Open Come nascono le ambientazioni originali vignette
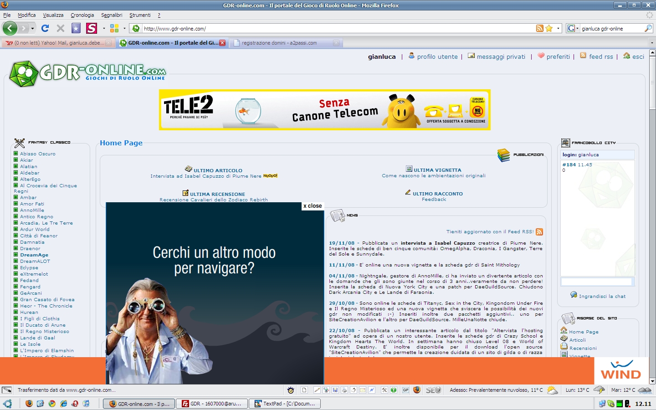The height and width of the screenshot is (410, 656). tap(434, 175)
